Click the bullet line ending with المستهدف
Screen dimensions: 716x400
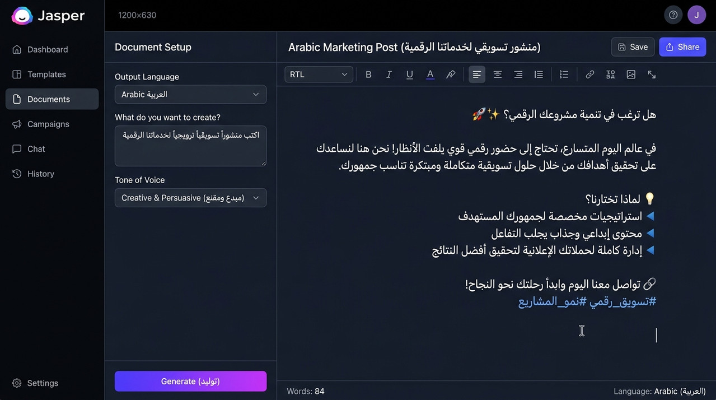pyautogui.click(x=557, y=216)
